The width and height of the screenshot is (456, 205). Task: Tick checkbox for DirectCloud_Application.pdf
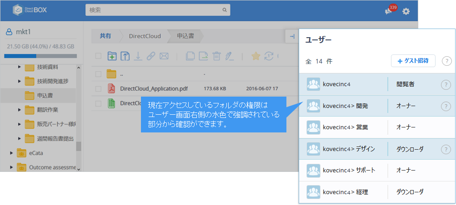point(98,88)
